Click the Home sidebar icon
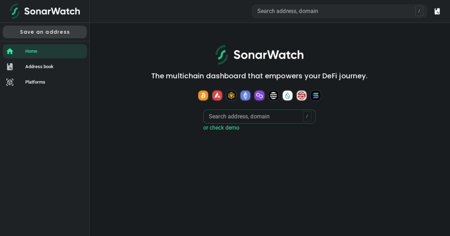Viewport: 450px width, 236px height. point(10,51)
